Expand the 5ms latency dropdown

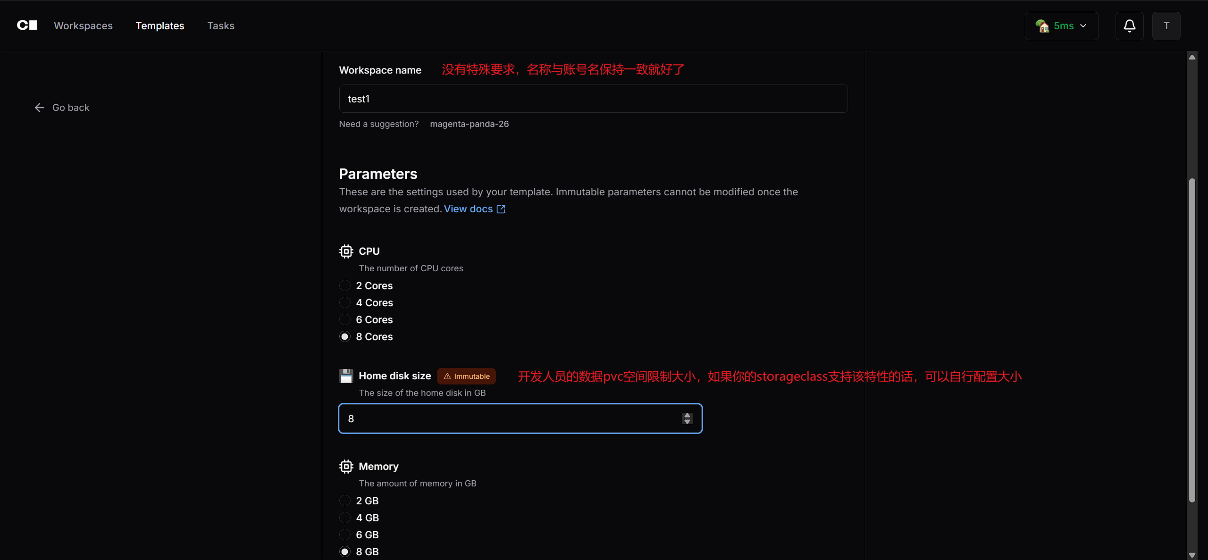coord(1061,26)
